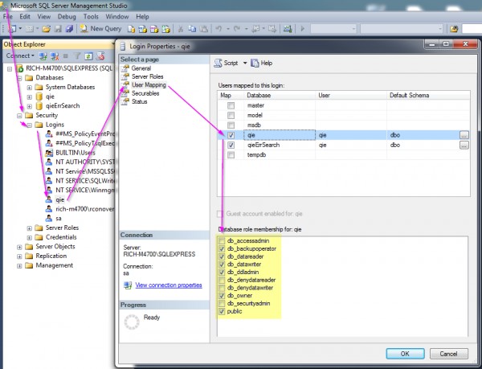
Task: Click the OK button
Action: (x=405, y=354)
